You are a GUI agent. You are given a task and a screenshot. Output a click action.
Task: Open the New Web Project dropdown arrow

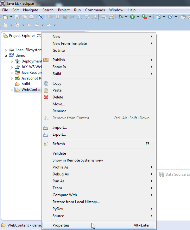tap(164, 17)
